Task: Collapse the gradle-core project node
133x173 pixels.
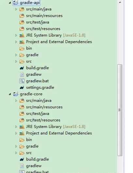Action: coord(10,94)
